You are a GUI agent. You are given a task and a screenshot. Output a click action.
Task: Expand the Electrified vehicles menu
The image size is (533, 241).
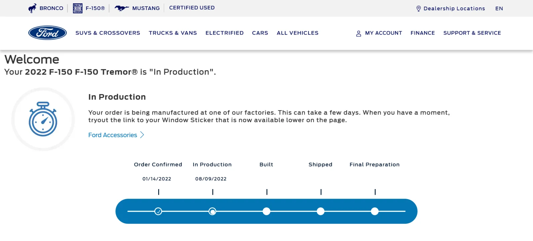point(225,33)
